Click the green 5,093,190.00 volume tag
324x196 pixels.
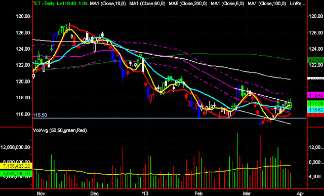coord(16,174)
